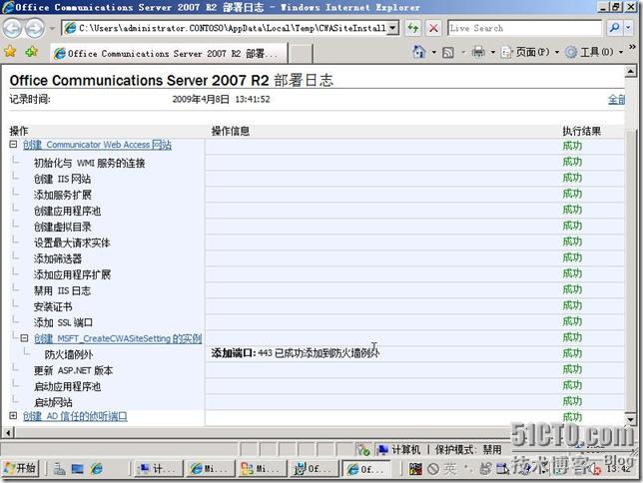
Task: Select the 防火墙例外 row text
Action: pyautogui.click(x=69, y=354)
